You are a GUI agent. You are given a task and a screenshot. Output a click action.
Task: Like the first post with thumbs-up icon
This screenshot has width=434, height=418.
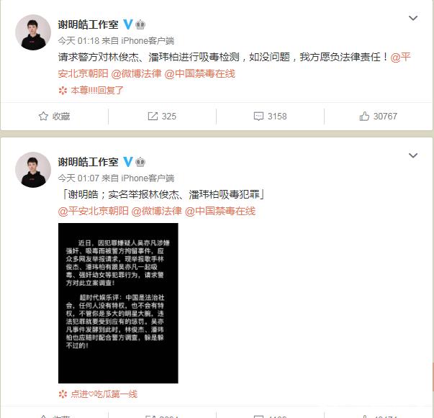(364, 116)
